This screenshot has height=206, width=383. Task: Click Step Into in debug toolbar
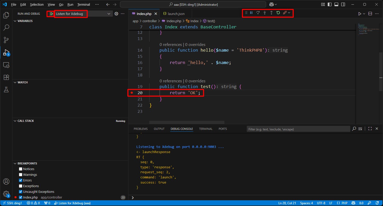[265, 13]
